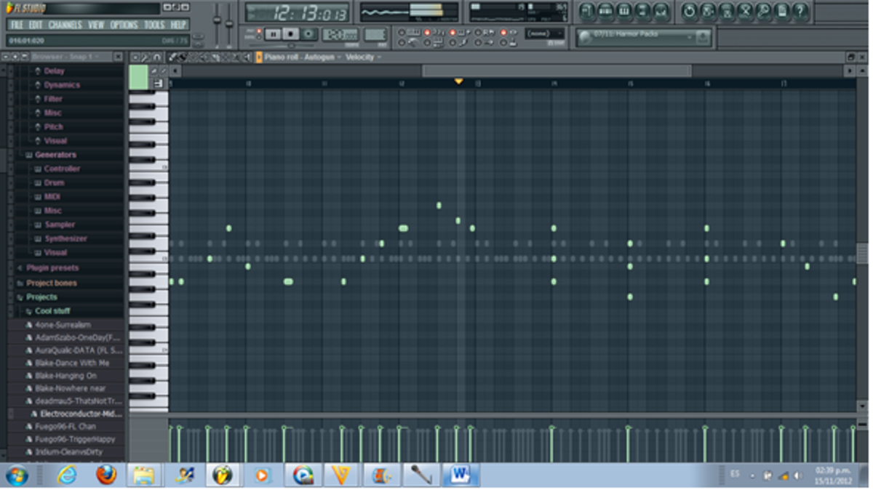
Task: Click the wrench tools icon in piano roll
Action: point(145,57)
